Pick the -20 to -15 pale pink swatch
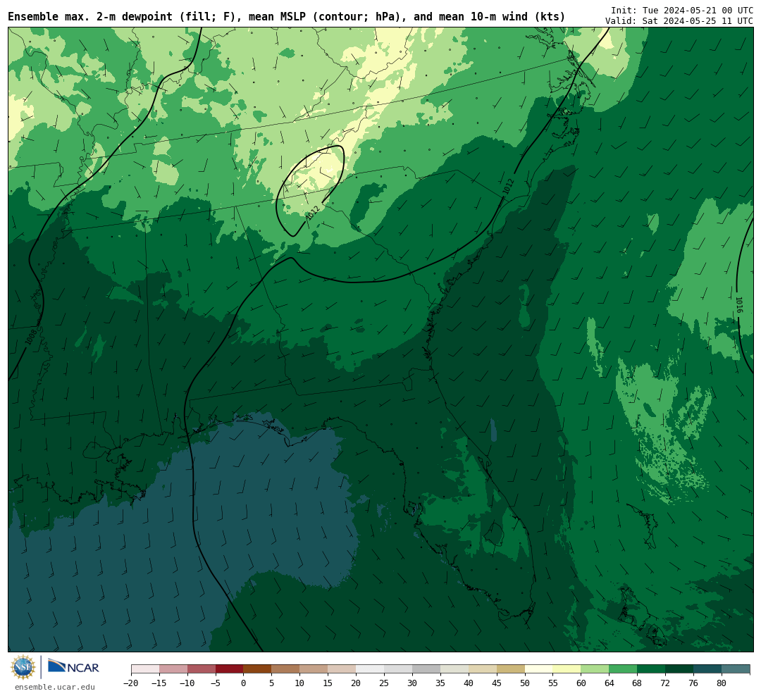Image resolution: width=761 pixels, height=696 pixels. (145, 669)
